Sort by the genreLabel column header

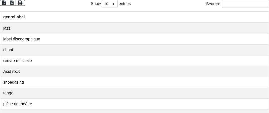(14, 17)
